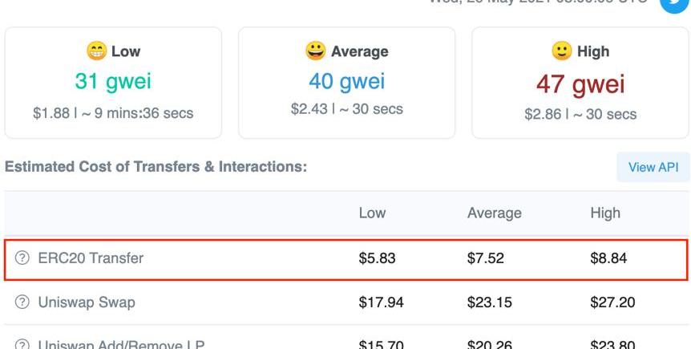This screenshot has height=349, width=691.
Task: Click the 40 gwei value
Action: click(x=347, y=82)
